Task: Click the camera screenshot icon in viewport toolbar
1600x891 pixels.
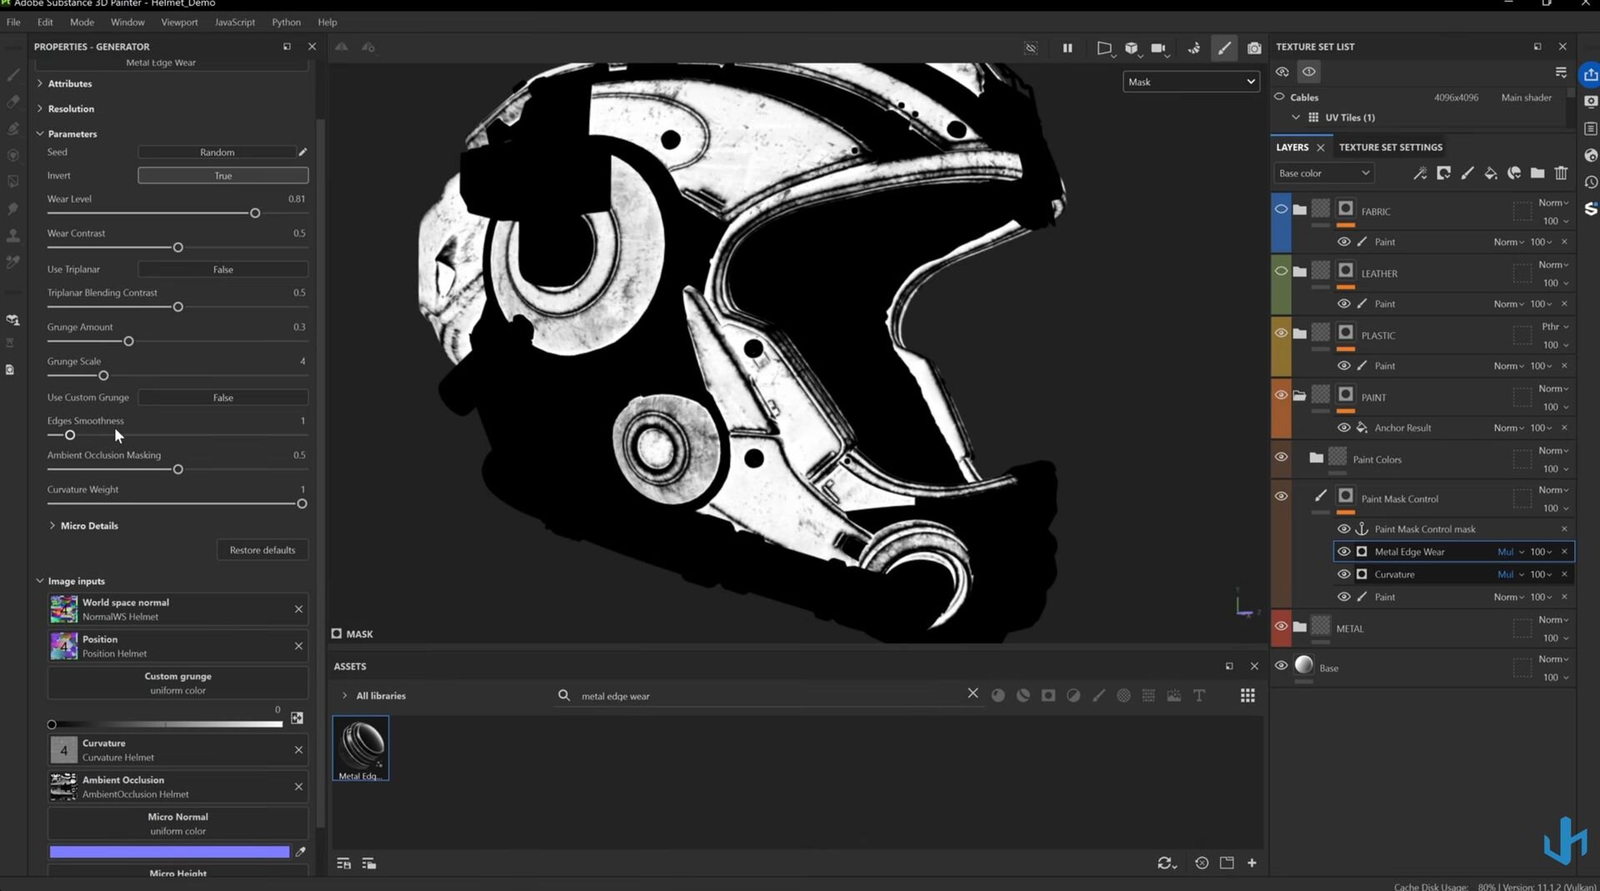Action: pyautogui.click(x=1254, y=48)
